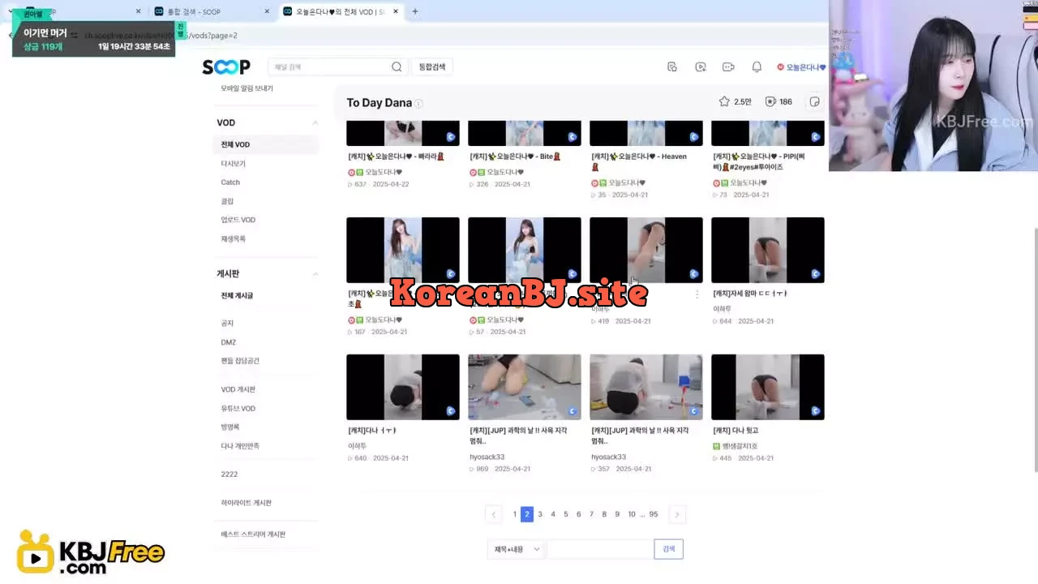1038x584 pixels.
Task: Select 클립 in the sidebar
Action: pos(227,201)
